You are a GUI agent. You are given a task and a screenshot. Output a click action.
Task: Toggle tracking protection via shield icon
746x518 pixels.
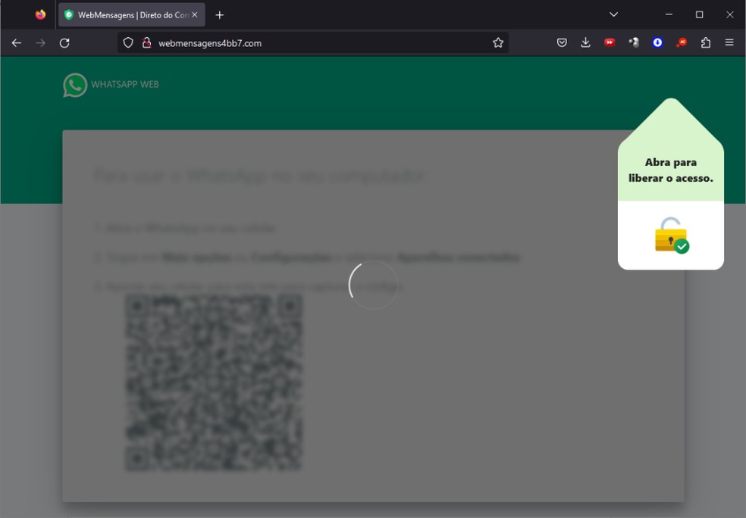click(127, 42)
